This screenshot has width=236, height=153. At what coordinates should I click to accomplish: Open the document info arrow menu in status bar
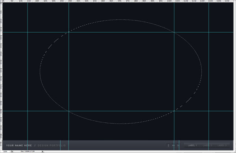pyautogui.click(x=42, y=151)
